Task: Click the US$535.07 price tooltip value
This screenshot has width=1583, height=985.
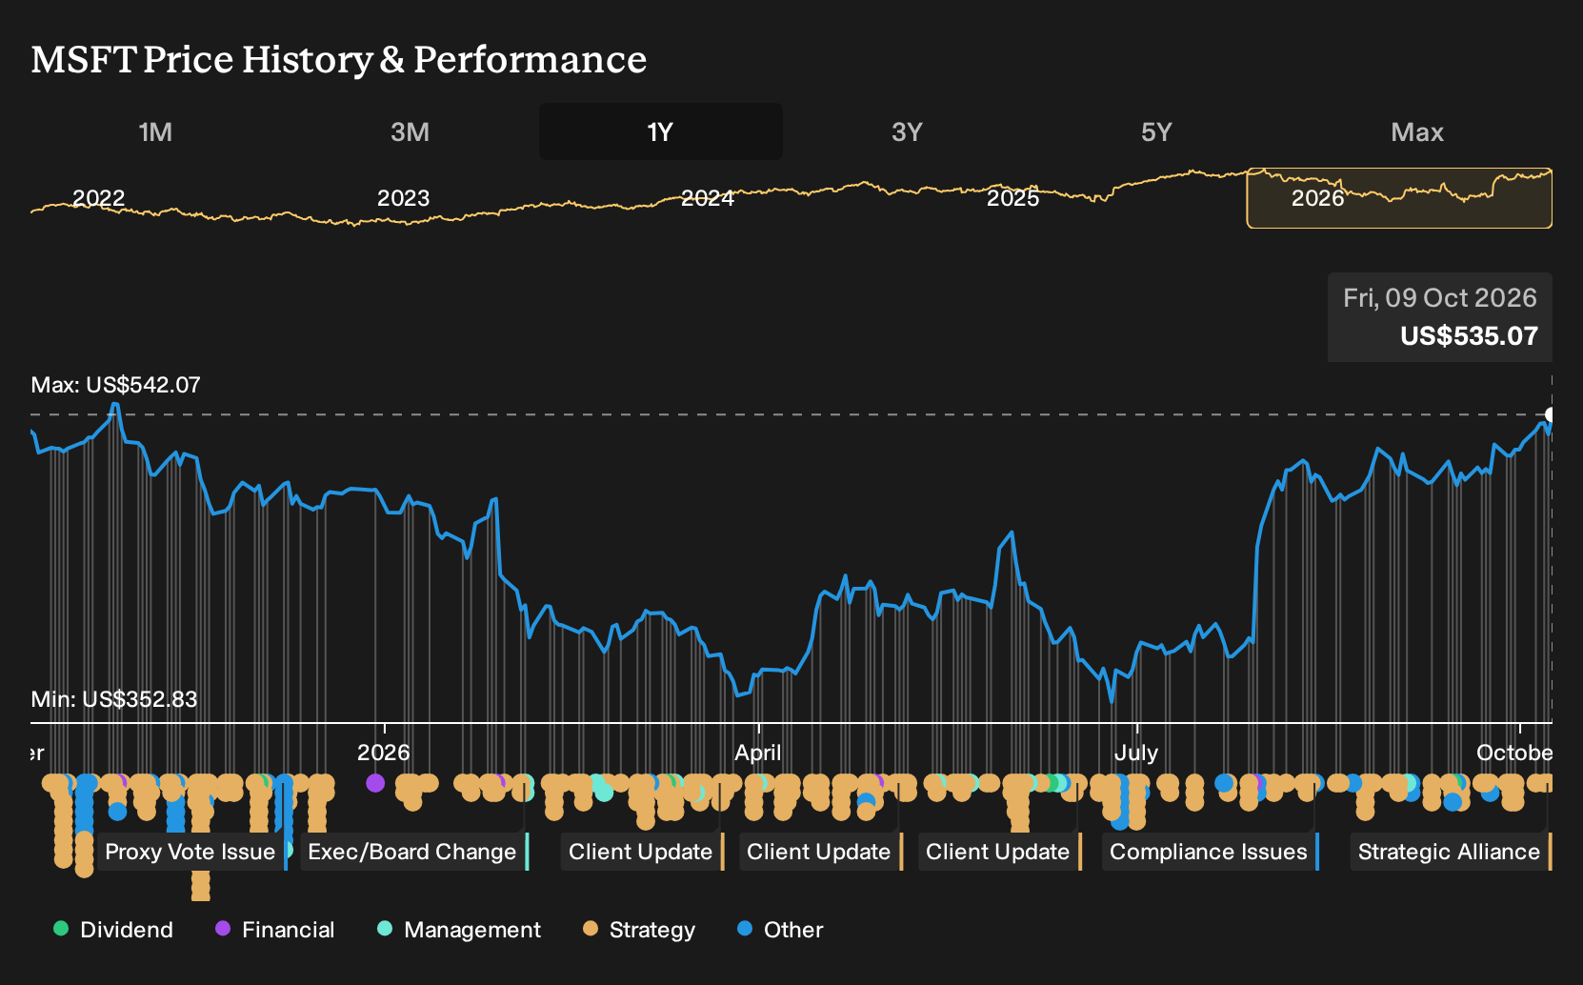Action: (1469, 336)
